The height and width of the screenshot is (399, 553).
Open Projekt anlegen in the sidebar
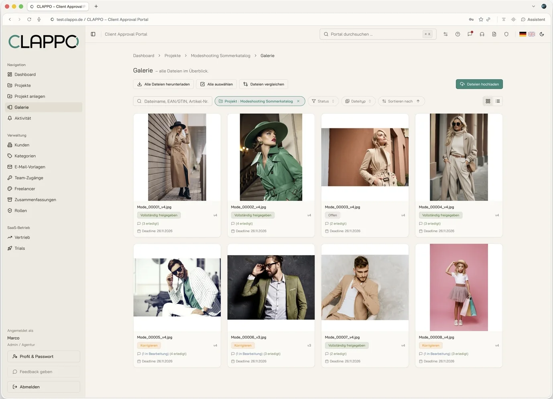pyautogui.click(x=44, y=96)
